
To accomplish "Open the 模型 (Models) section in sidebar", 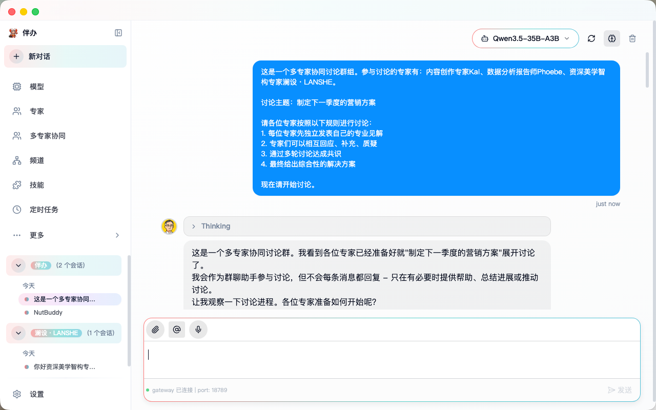I will [36, 86].
